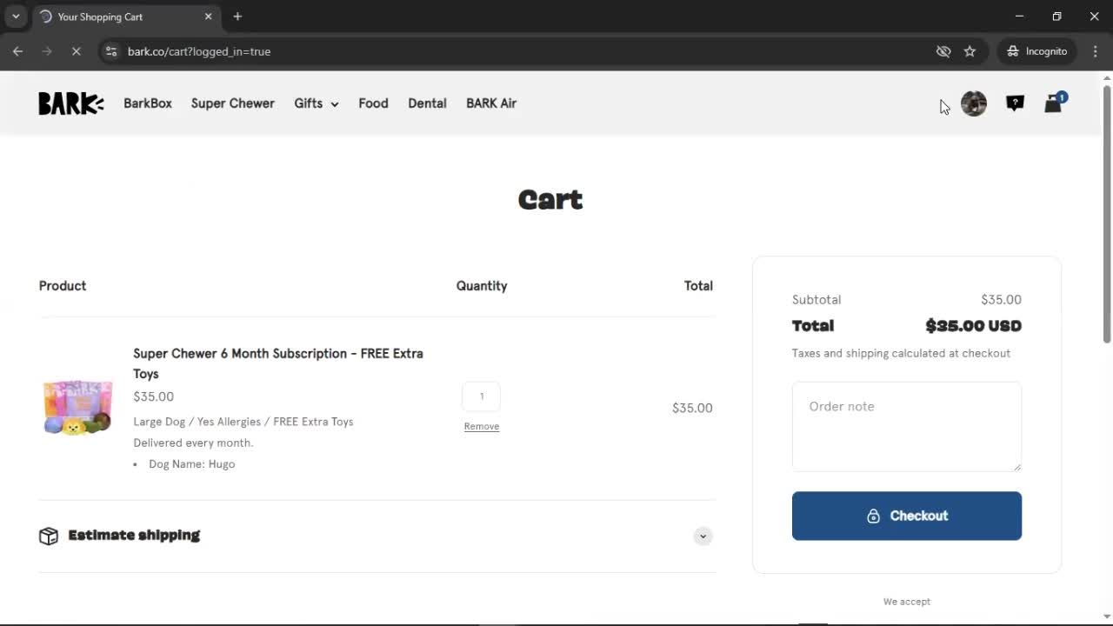The height and width of the screenshot is (626, 1113).
Task: Click the We accept label
Action: (907, 602)
